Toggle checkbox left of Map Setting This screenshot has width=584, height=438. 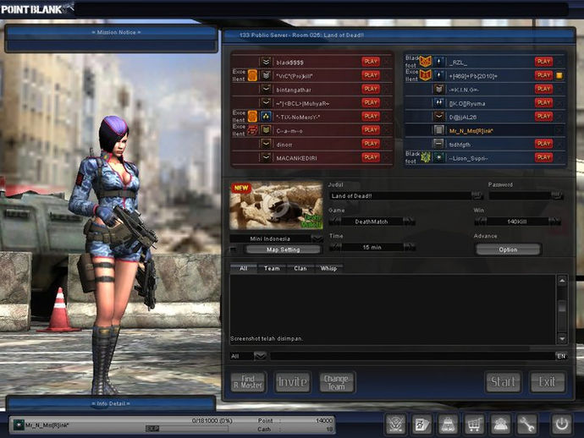234,249
